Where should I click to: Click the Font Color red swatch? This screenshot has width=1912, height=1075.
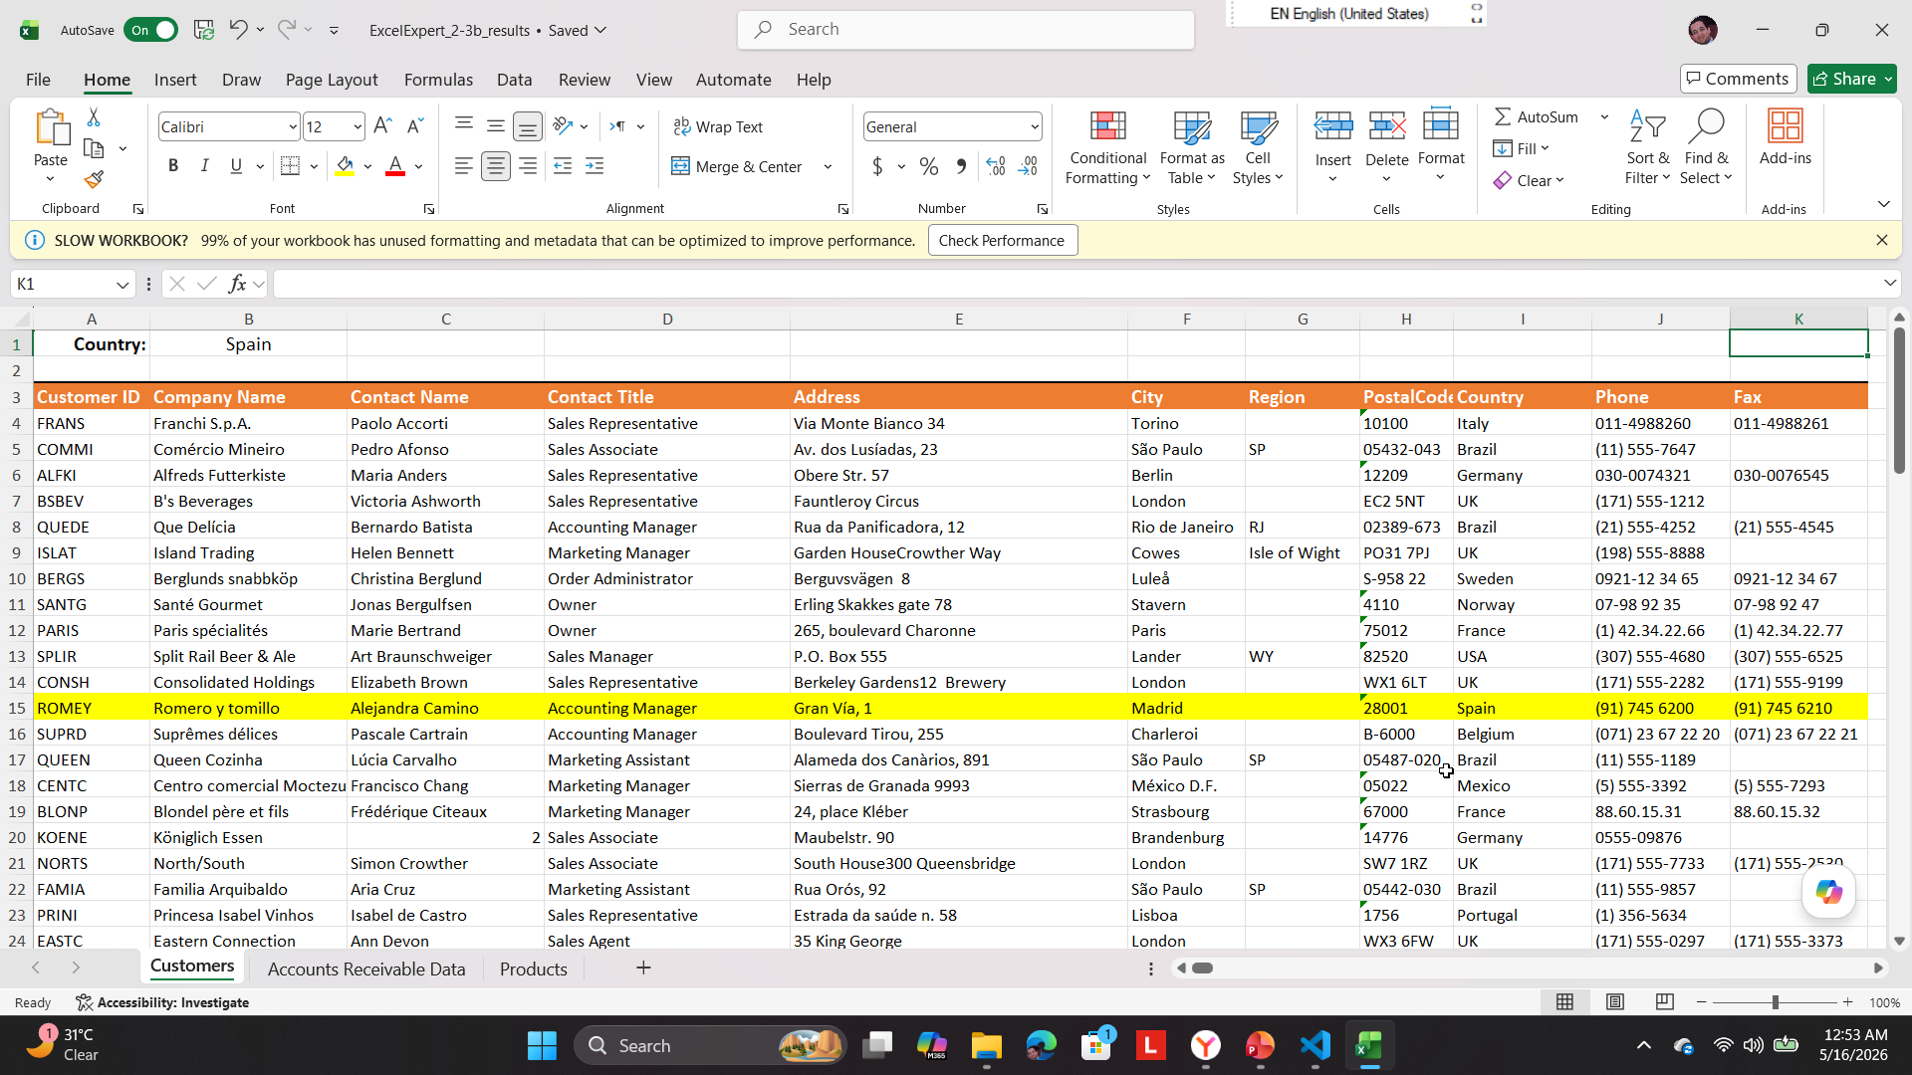(x=395, y=166)
